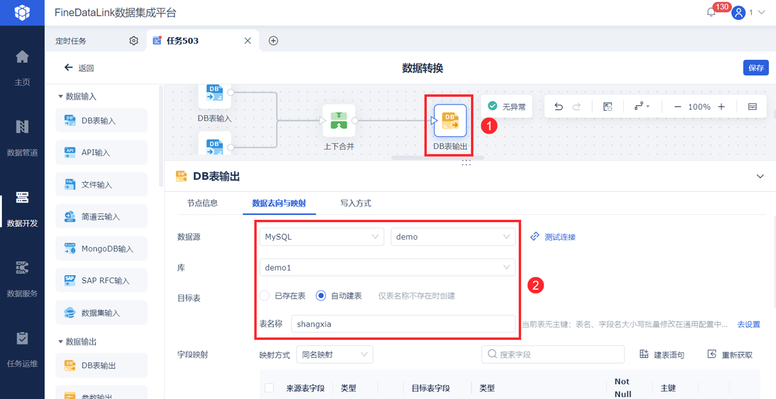Go back with the 返回 button
The height and width of the screenshot is (399, 776).
point(79,68)
